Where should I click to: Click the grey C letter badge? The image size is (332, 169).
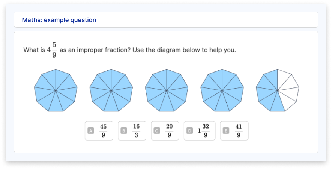[157, 131]
